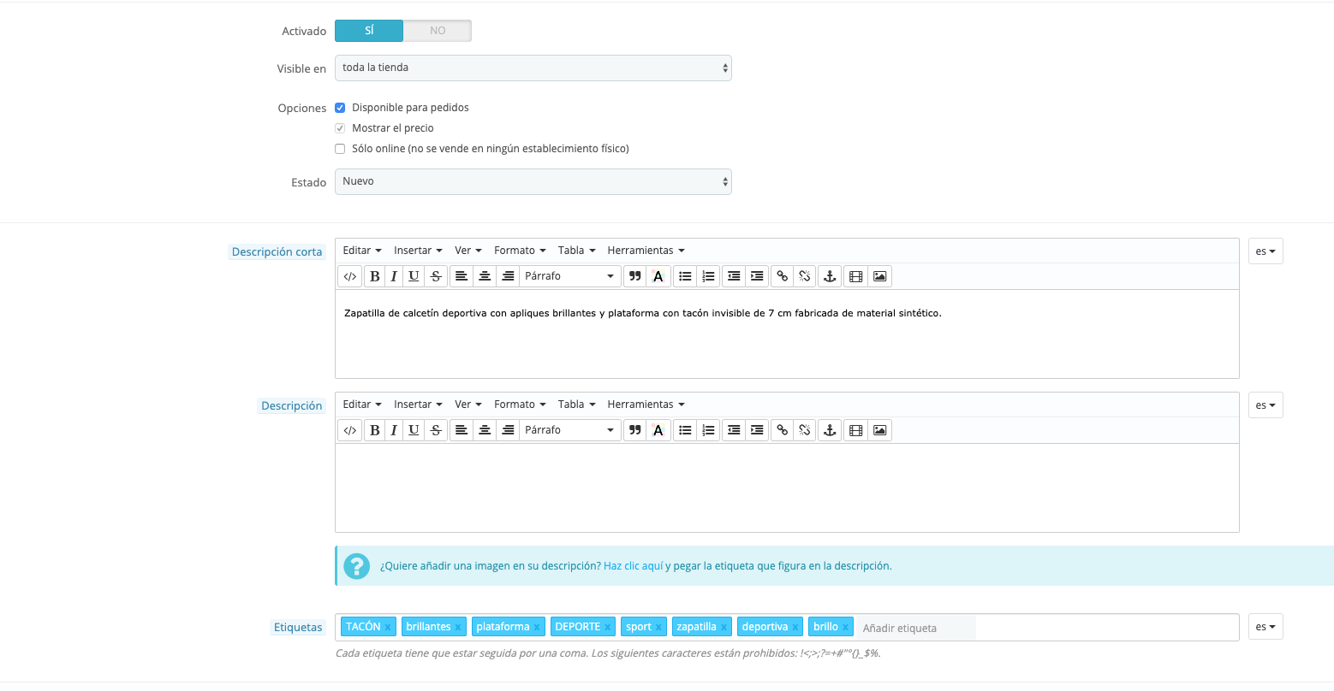Insert video media in Descripción corta editor
Image resolution: width=1334 pixels, height=691 pixels.
pos(855,276)
